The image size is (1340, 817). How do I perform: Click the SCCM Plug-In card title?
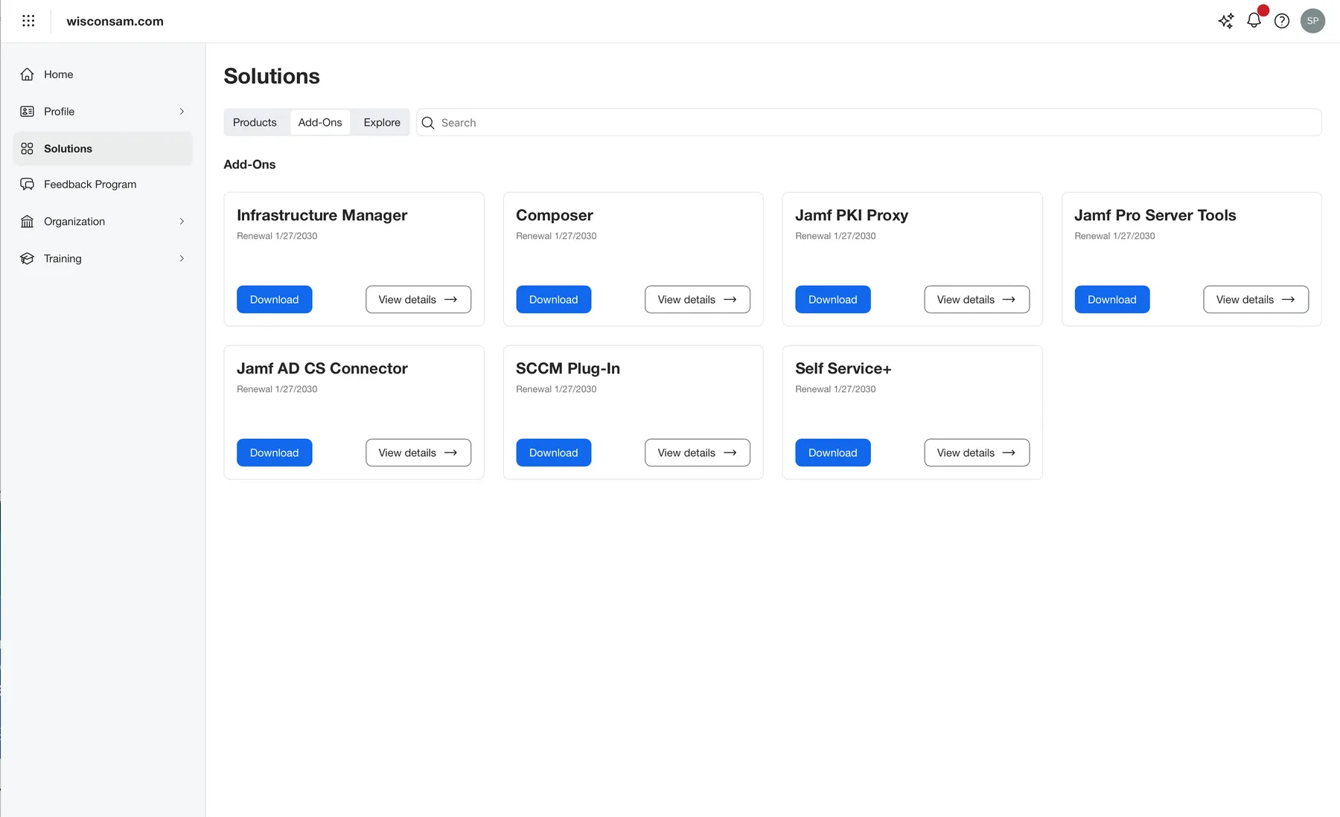point(568,368)
